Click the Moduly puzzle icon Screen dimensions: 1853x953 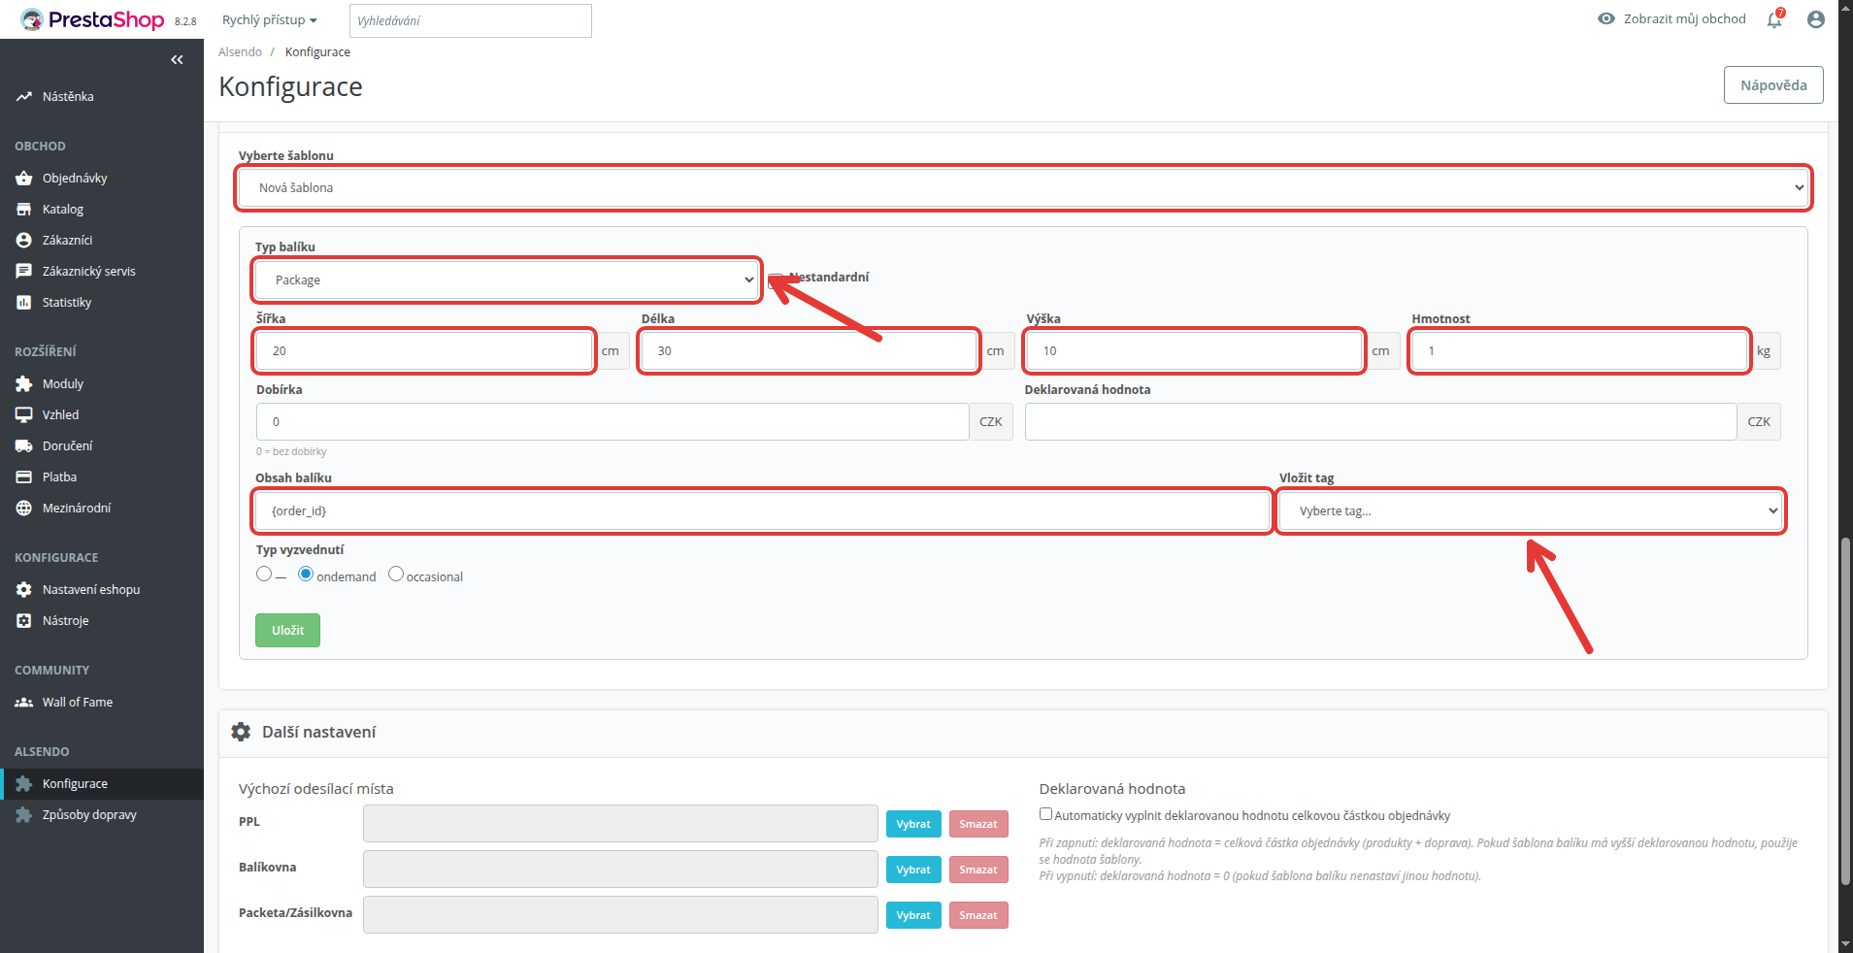24,384
